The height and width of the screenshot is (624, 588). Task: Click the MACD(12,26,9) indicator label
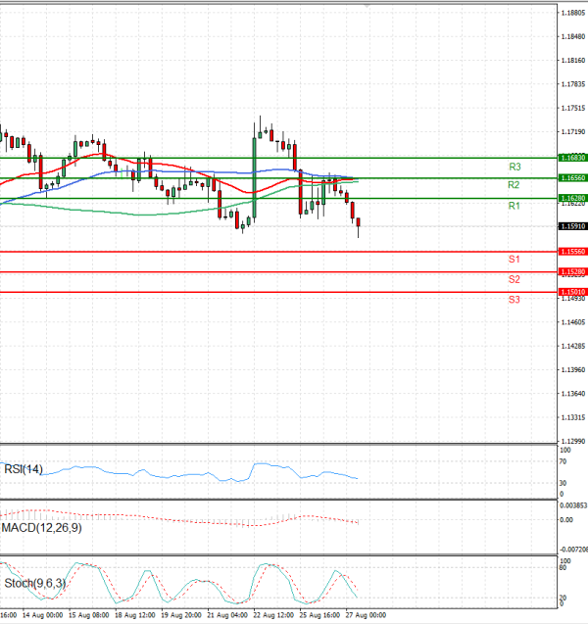[x=42, y=528]
